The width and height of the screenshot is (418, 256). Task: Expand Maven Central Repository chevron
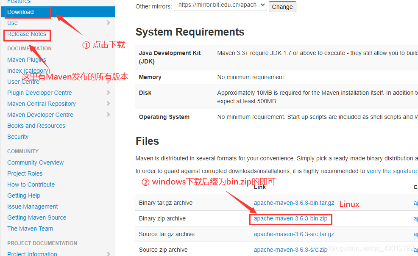tap(108, 103)
